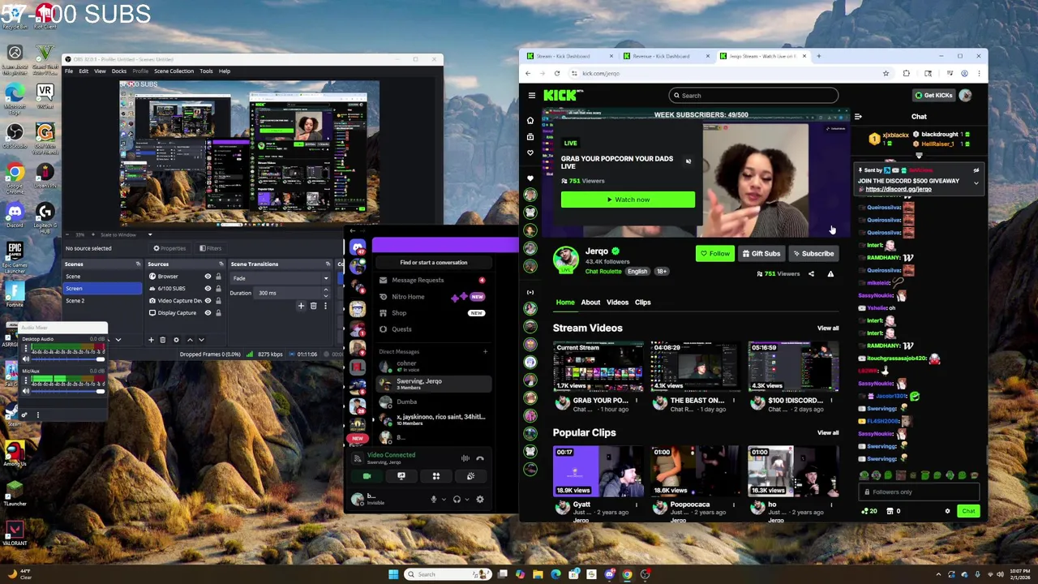Click report warning icon below stream
Screen dimensions: 1038x584
830,274
